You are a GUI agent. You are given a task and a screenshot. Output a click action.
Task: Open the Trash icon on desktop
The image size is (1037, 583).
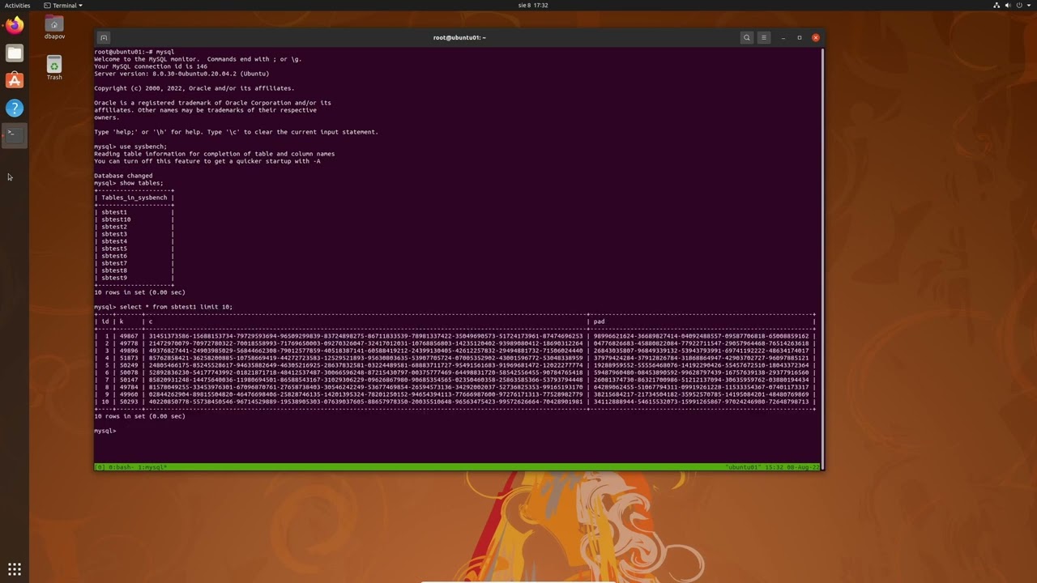(x=54, y=68)
